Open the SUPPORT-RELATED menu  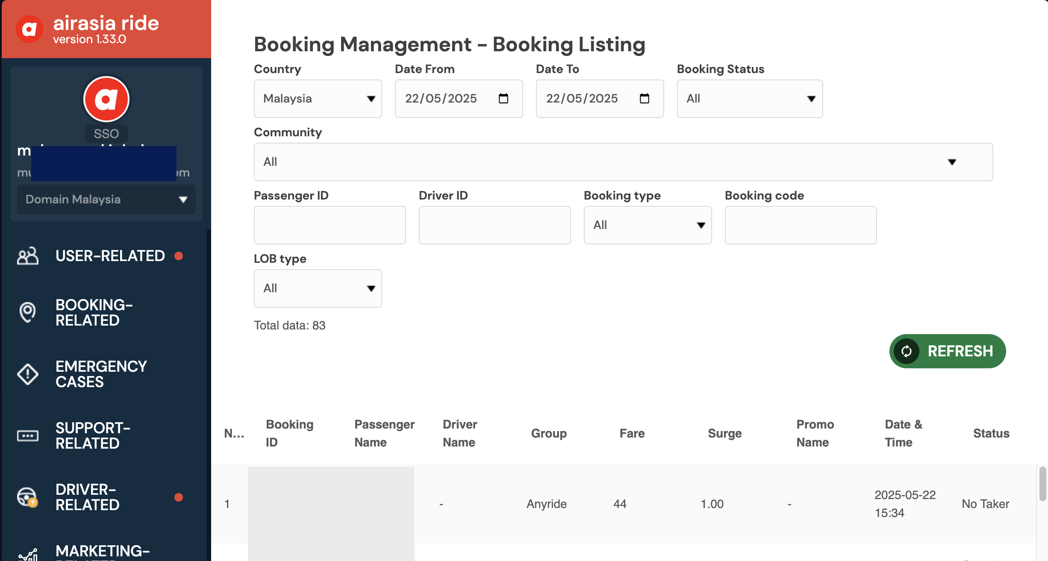point(93,436)
